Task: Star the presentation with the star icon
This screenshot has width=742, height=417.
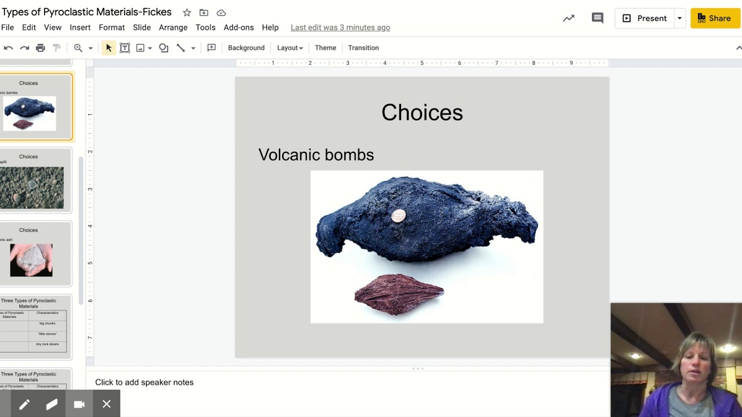Action: (187, 12)
